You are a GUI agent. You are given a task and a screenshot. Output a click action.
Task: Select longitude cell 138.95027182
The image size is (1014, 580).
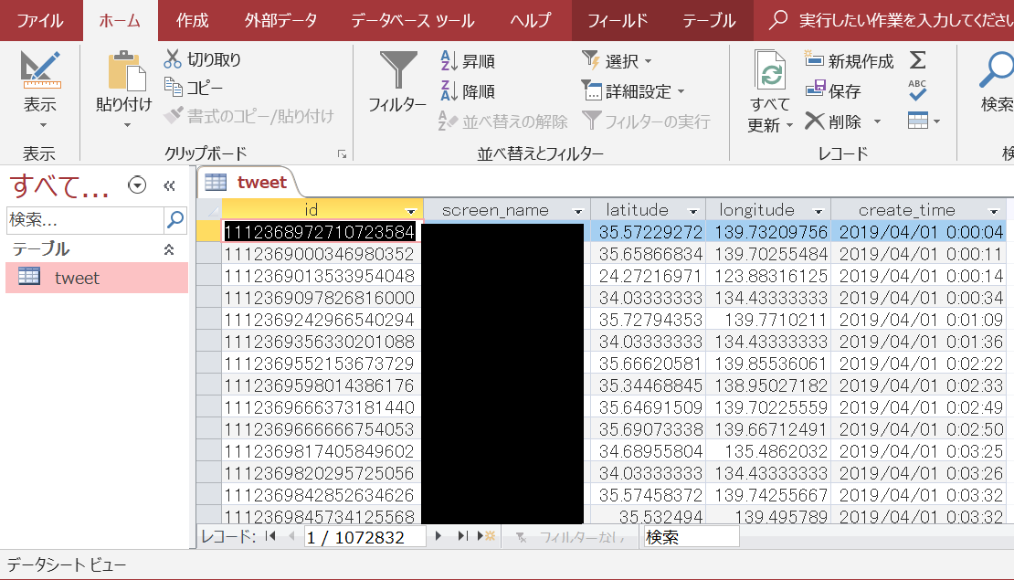pyautogui.click(x=768, y=385)
